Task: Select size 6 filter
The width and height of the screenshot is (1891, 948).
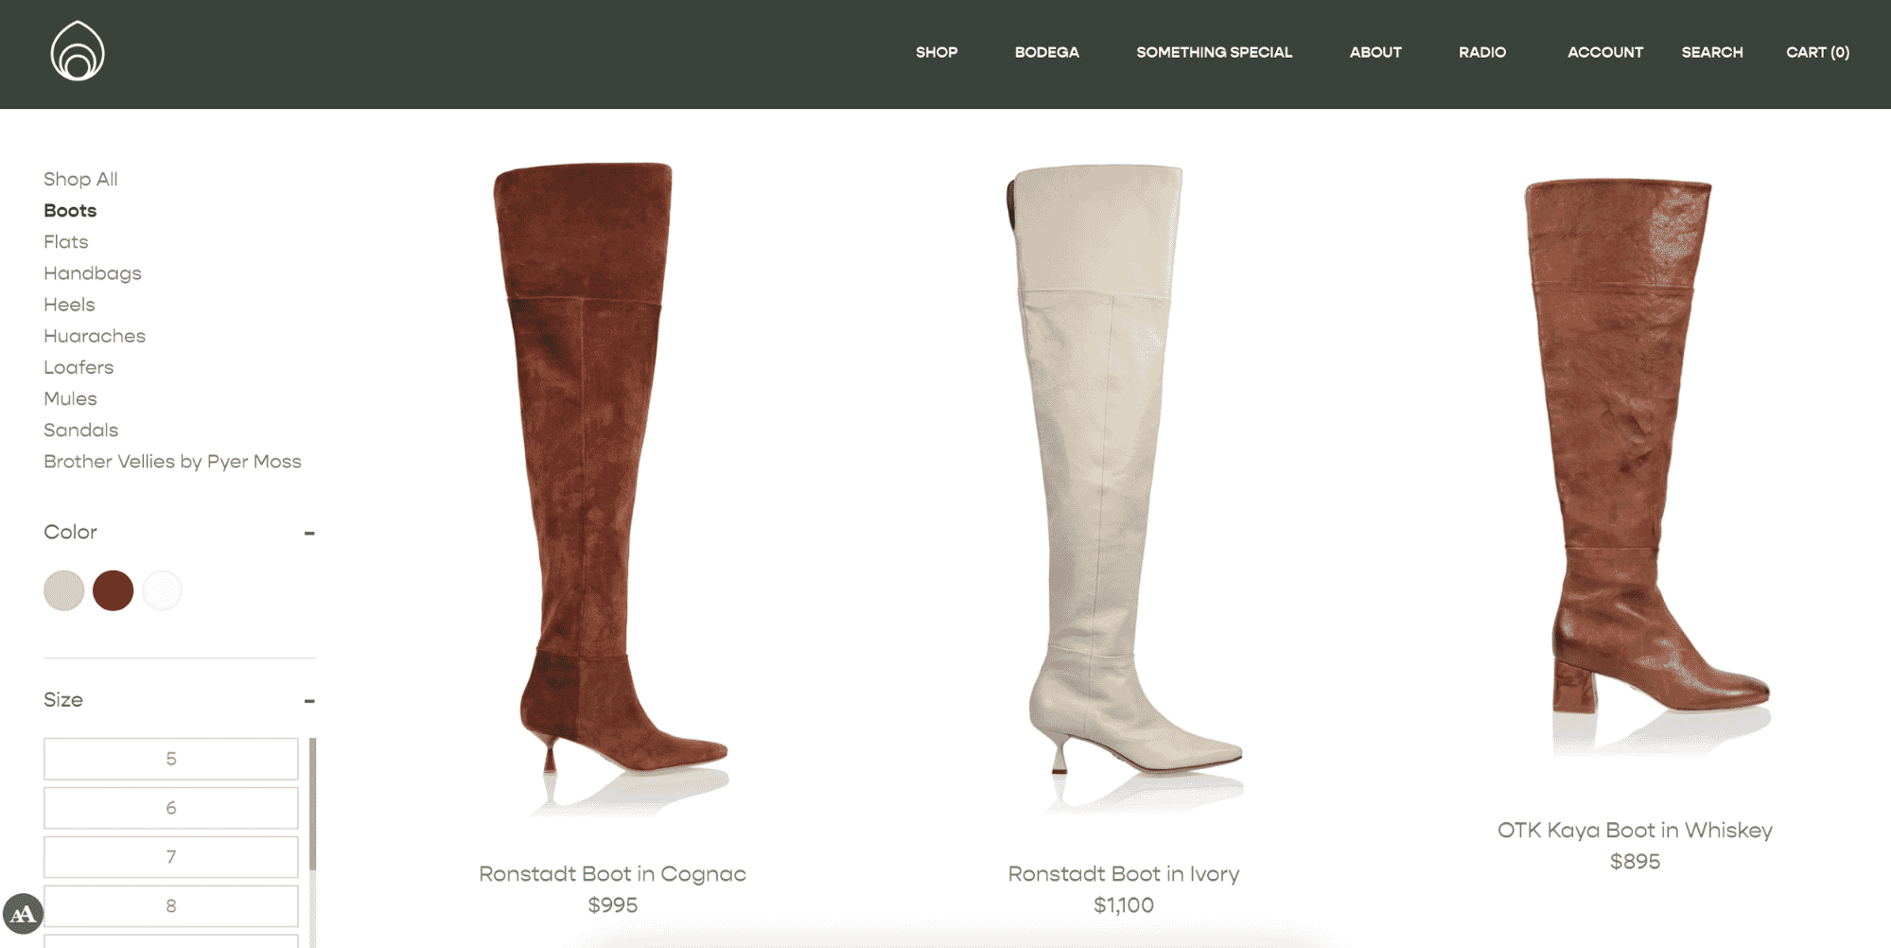Action: [171, 808]
